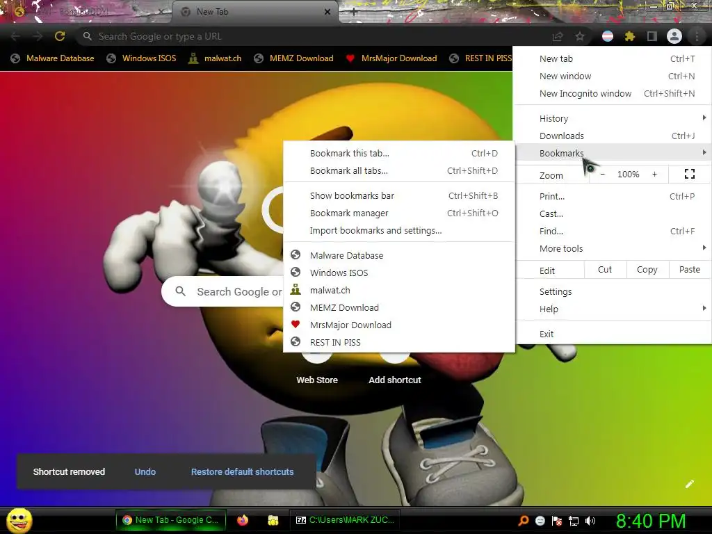Select Import bookmarks and settings...
Image resolution: width=712 pixels, height=534 pixels.
click(x=398, y=230)
